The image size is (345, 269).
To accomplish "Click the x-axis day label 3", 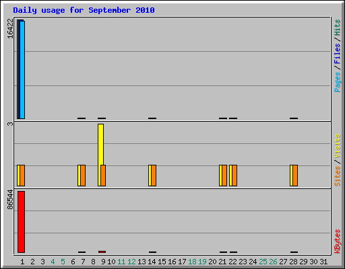I will click(42, 262).
